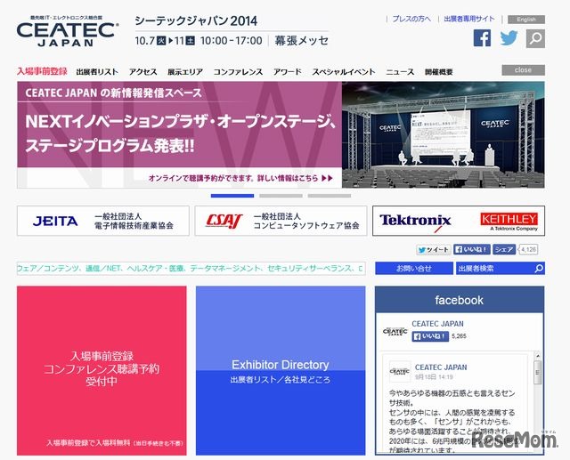
Task: Click the facebook feed scrollbar up arrow
Action: pos(538,356)
